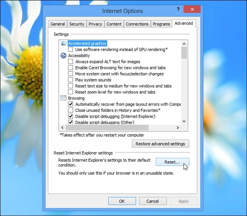247x216 pixels.
Task: Click the Browsing category icon
Action: click(63, 98)
